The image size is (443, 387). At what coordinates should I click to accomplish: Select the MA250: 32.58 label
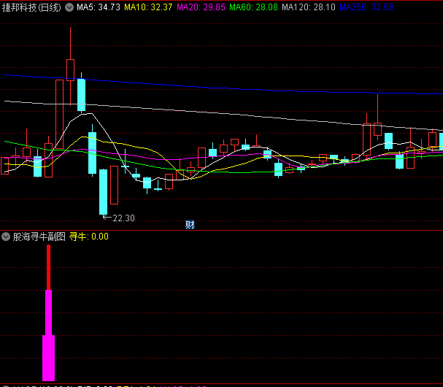(366, 7)
